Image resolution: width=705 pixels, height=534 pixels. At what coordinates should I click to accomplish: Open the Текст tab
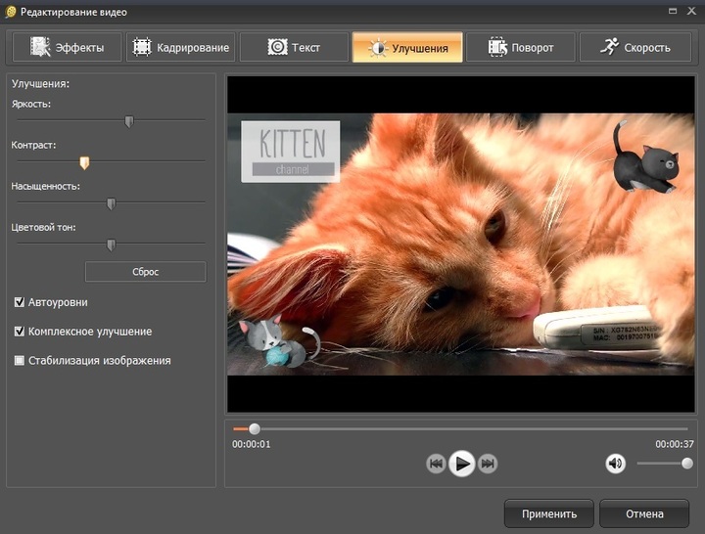pyautogui.click(x=294, y=47)
